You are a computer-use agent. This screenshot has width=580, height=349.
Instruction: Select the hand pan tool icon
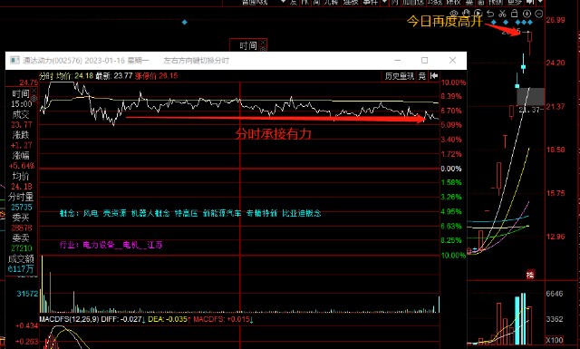pyautogui.click(x=466, y=14)
